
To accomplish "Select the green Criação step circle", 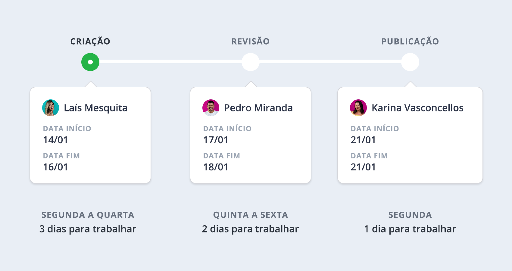I will (90, 62).
